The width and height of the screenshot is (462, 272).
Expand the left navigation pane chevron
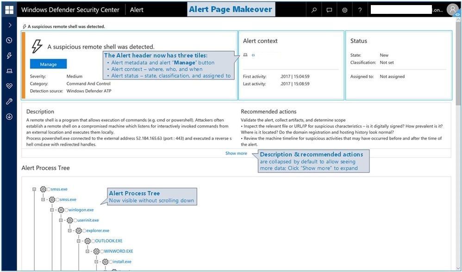coord(10,25)
